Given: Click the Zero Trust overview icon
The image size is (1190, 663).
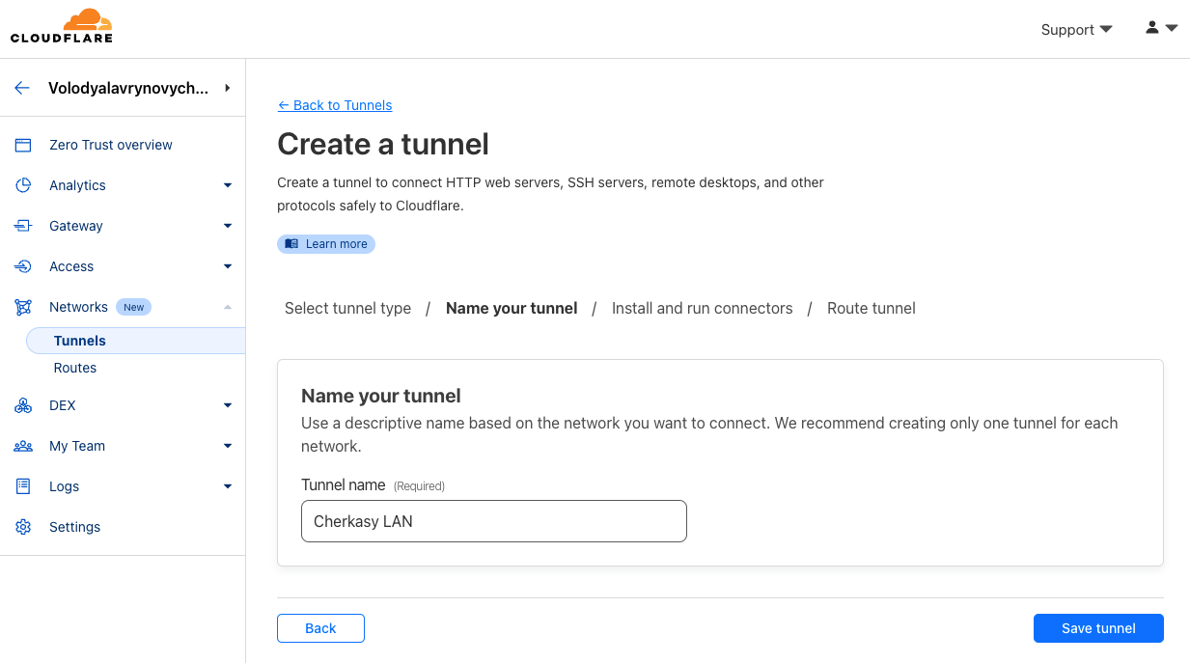Looking at the screenshot, I should [23, 145].
